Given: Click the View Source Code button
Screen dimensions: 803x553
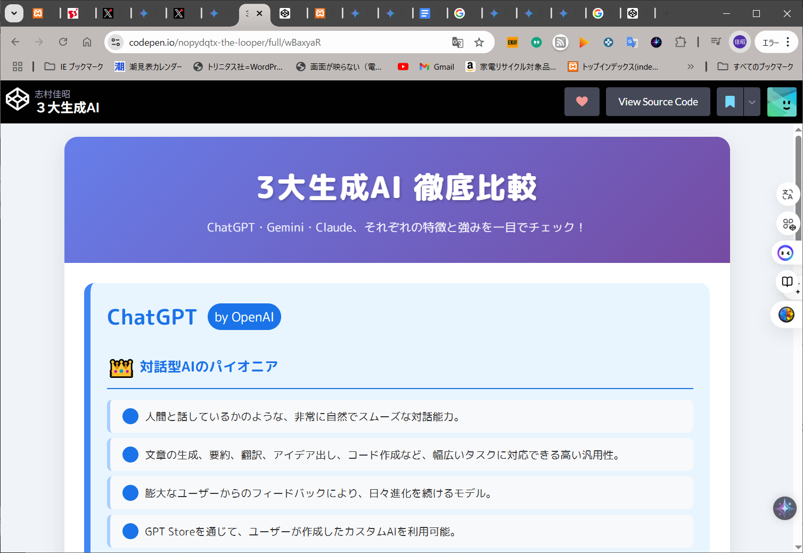Looking at the screenshot, I should tap(658, 102).
